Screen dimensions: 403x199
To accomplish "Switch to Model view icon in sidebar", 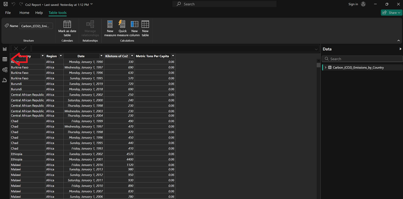I will point(5,70).
